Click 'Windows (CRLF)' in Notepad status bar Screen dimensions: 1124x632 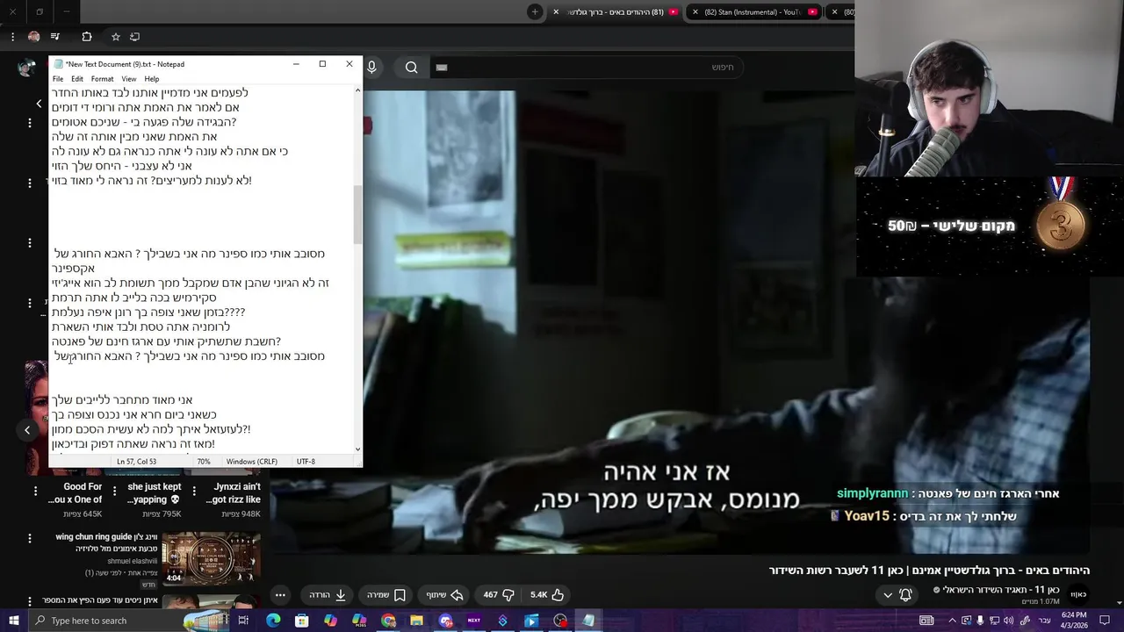pyautogui.click(x=251, y=462)
